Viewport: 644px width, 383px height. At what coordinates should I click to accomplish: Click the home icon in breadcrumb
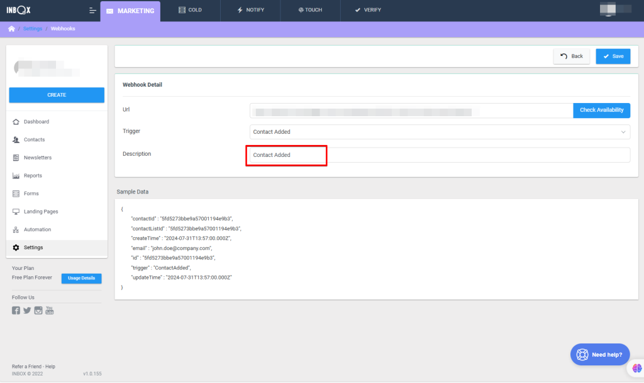click(11, 29)
